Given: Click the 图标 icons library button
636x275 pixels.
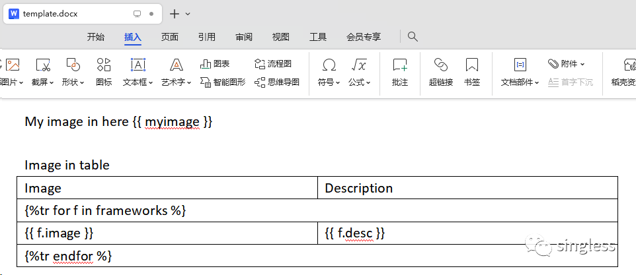Looking at the screenshot, I should pos(104,72).
